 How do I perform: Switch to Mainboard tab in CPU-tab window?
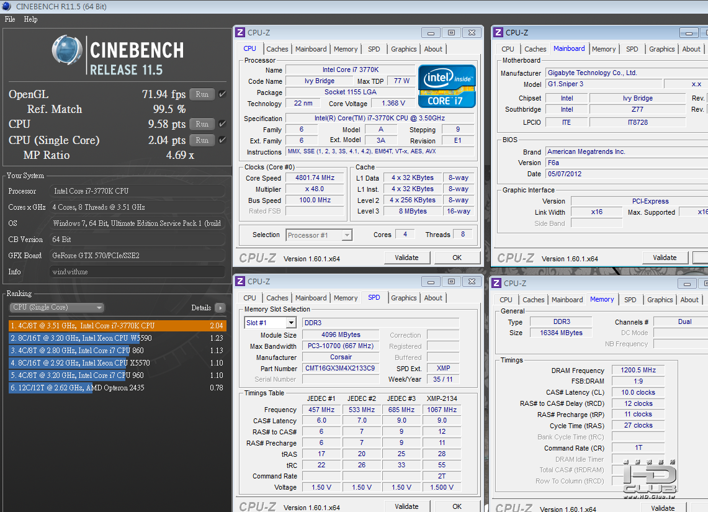click(x=311, y=49)
